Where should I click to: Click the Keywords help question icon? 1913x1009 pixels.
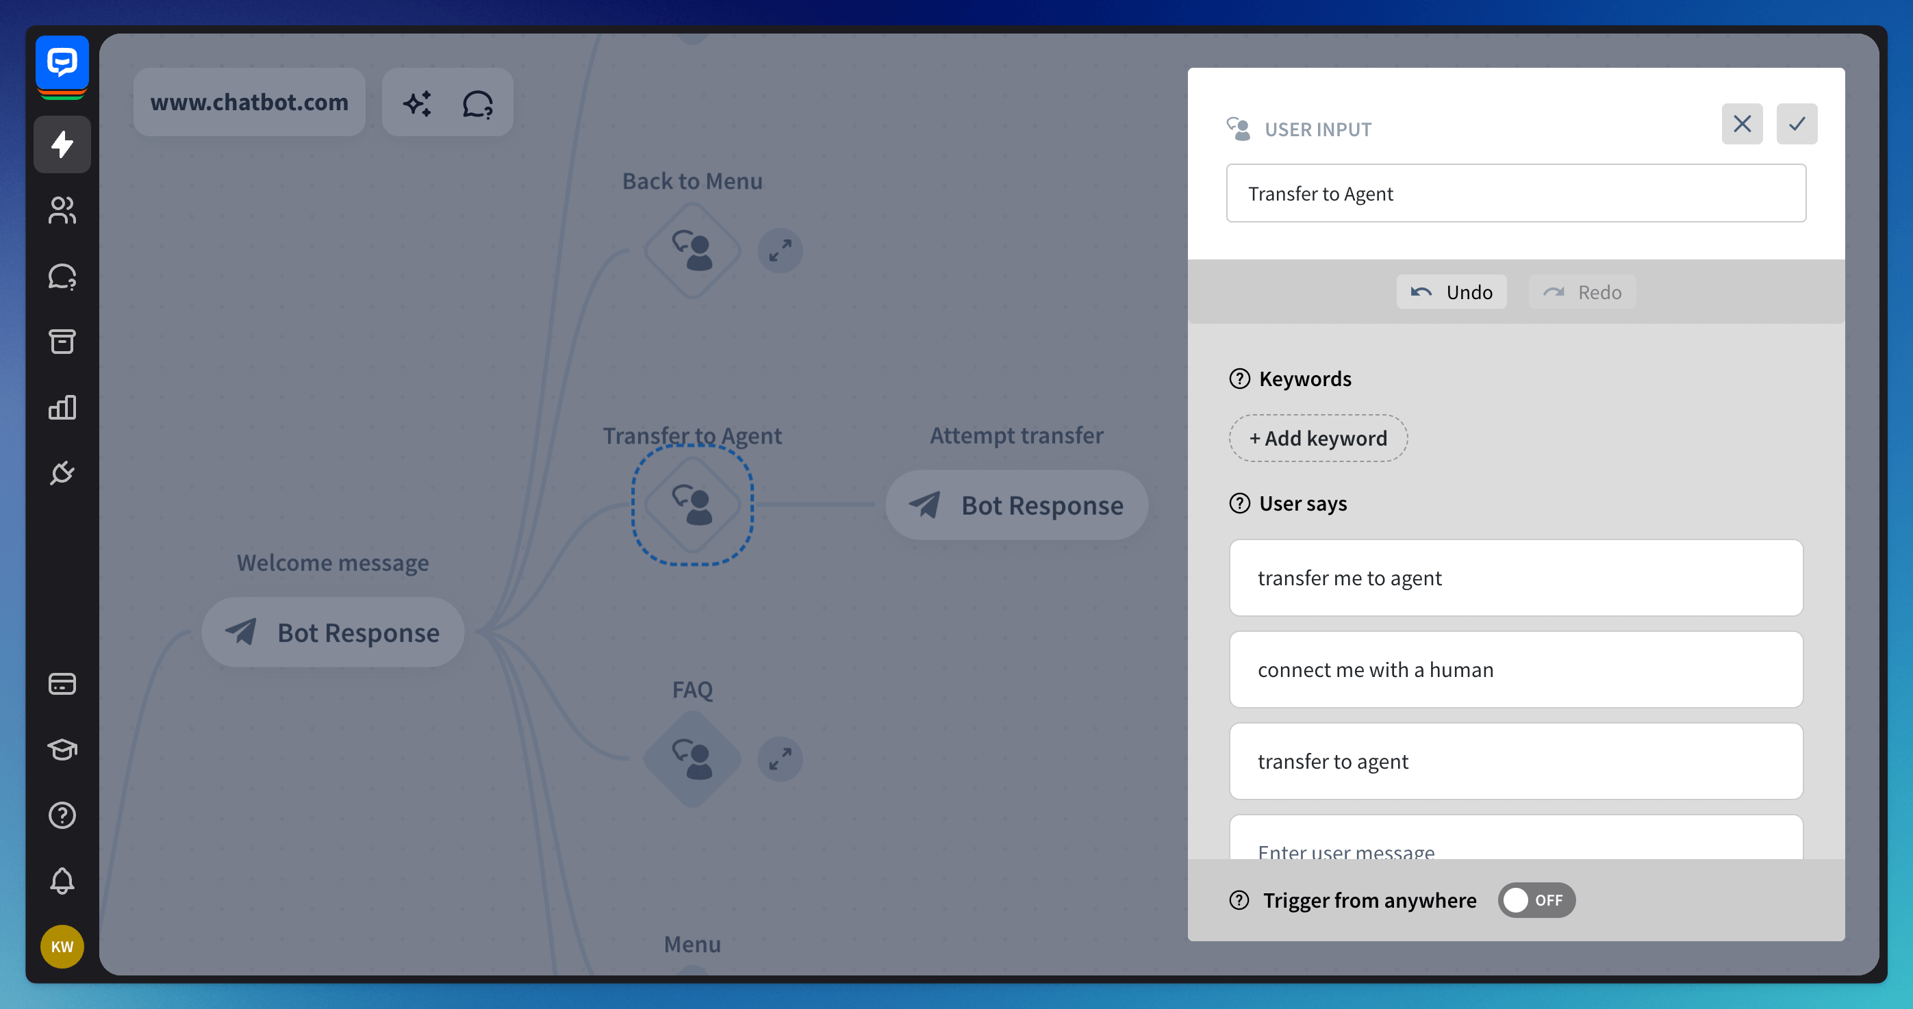pyautogui.click(x=1239, y=379)
